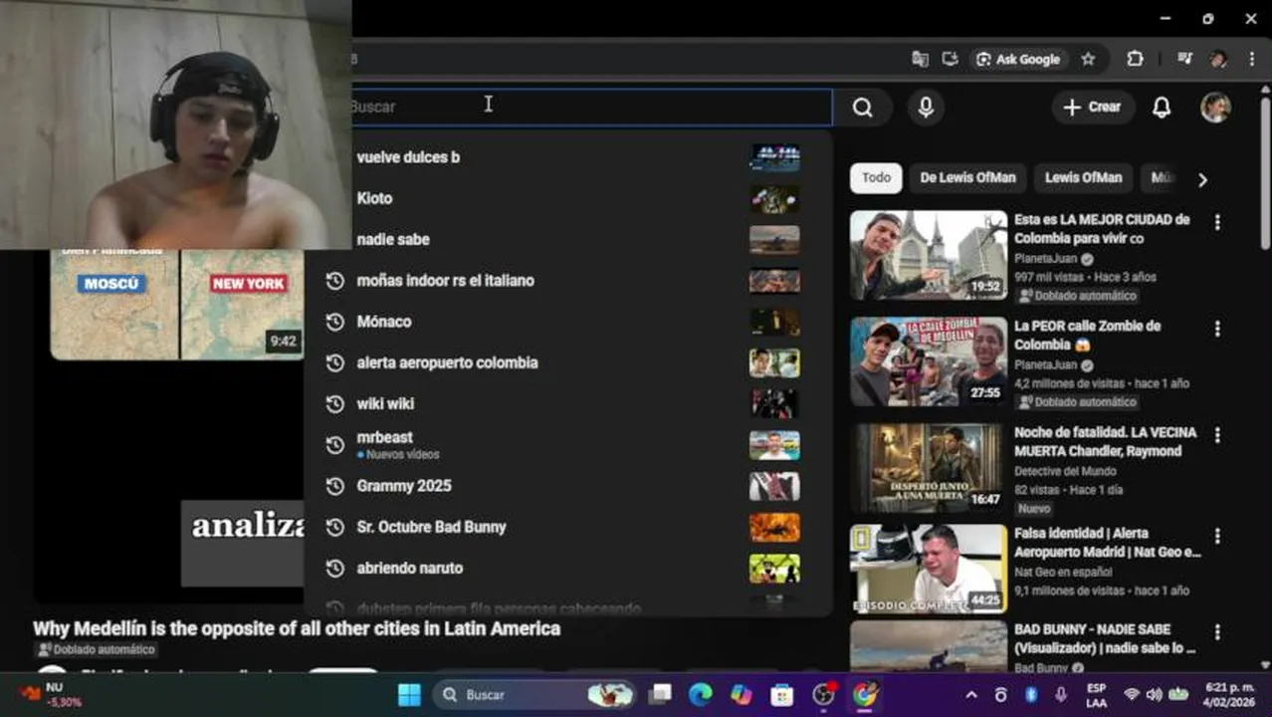The height and width of the screenshot is (717, 1272).
Task: Click history clock icon beside 'abriendo naruto'
Action: tap(335, 568)
